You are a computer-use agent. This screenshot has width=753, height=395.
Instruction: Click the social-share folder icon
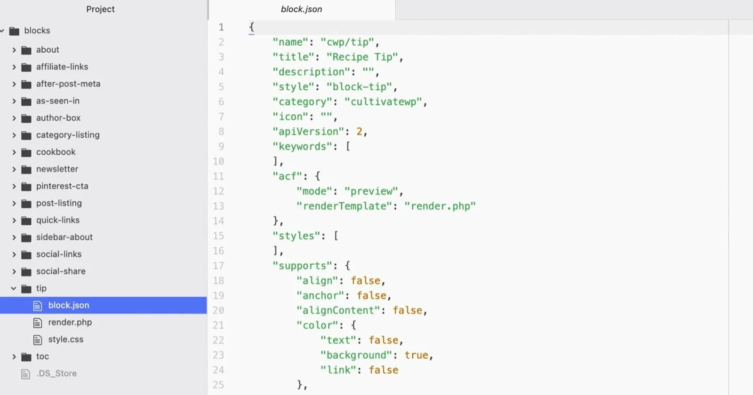coord(26,272)
